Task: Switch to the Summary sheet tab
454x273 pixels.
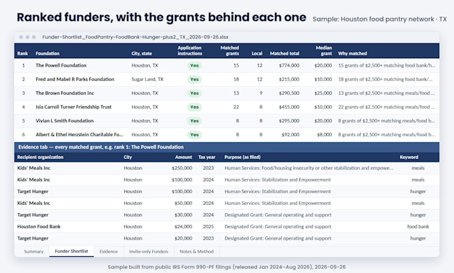Action: (x=33, y=252)
